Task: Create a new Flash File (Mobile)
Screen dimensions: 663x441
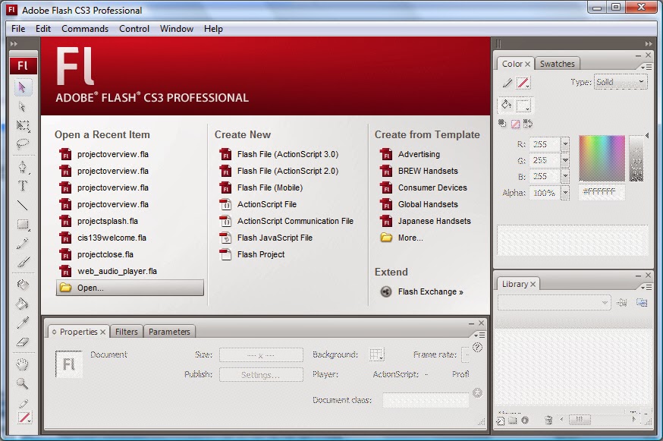Action: point(270,187)
